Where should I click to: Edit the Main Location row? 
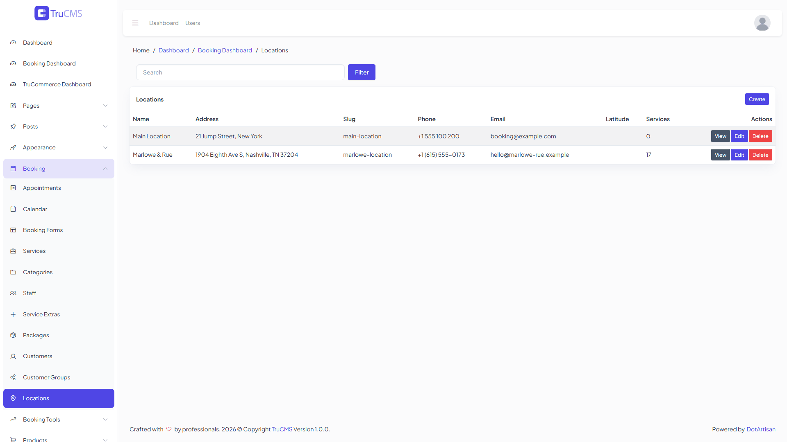pyautogui.click(x=739, y=136)
